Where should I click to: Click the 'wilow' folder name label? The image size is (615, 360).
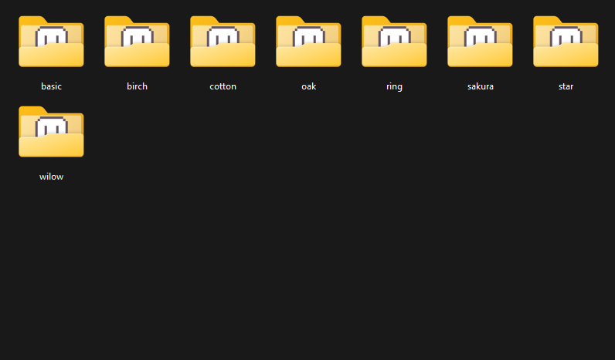point(52,177)
